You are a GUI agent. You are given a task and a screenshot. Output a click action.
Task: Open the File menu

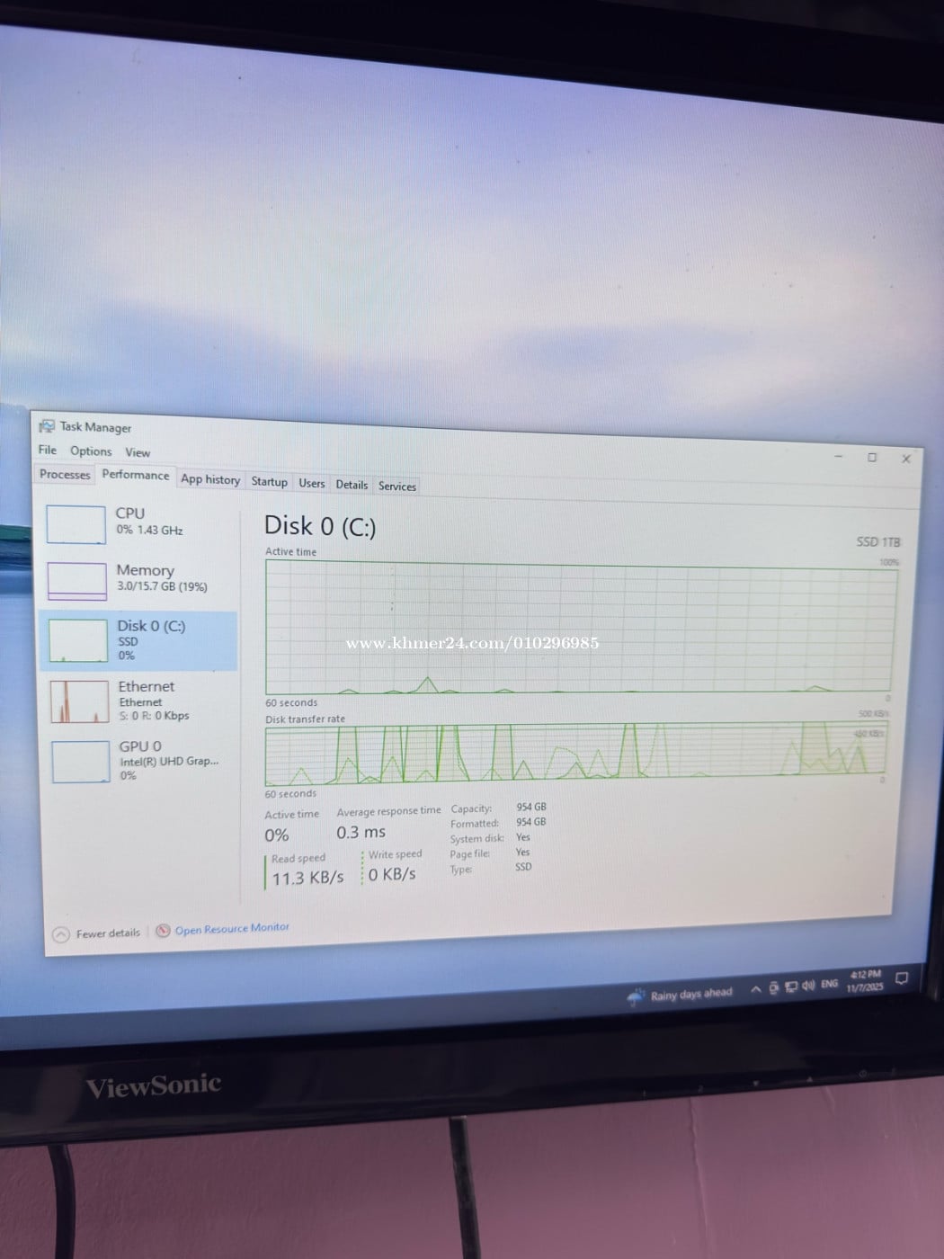coord(48,450)
